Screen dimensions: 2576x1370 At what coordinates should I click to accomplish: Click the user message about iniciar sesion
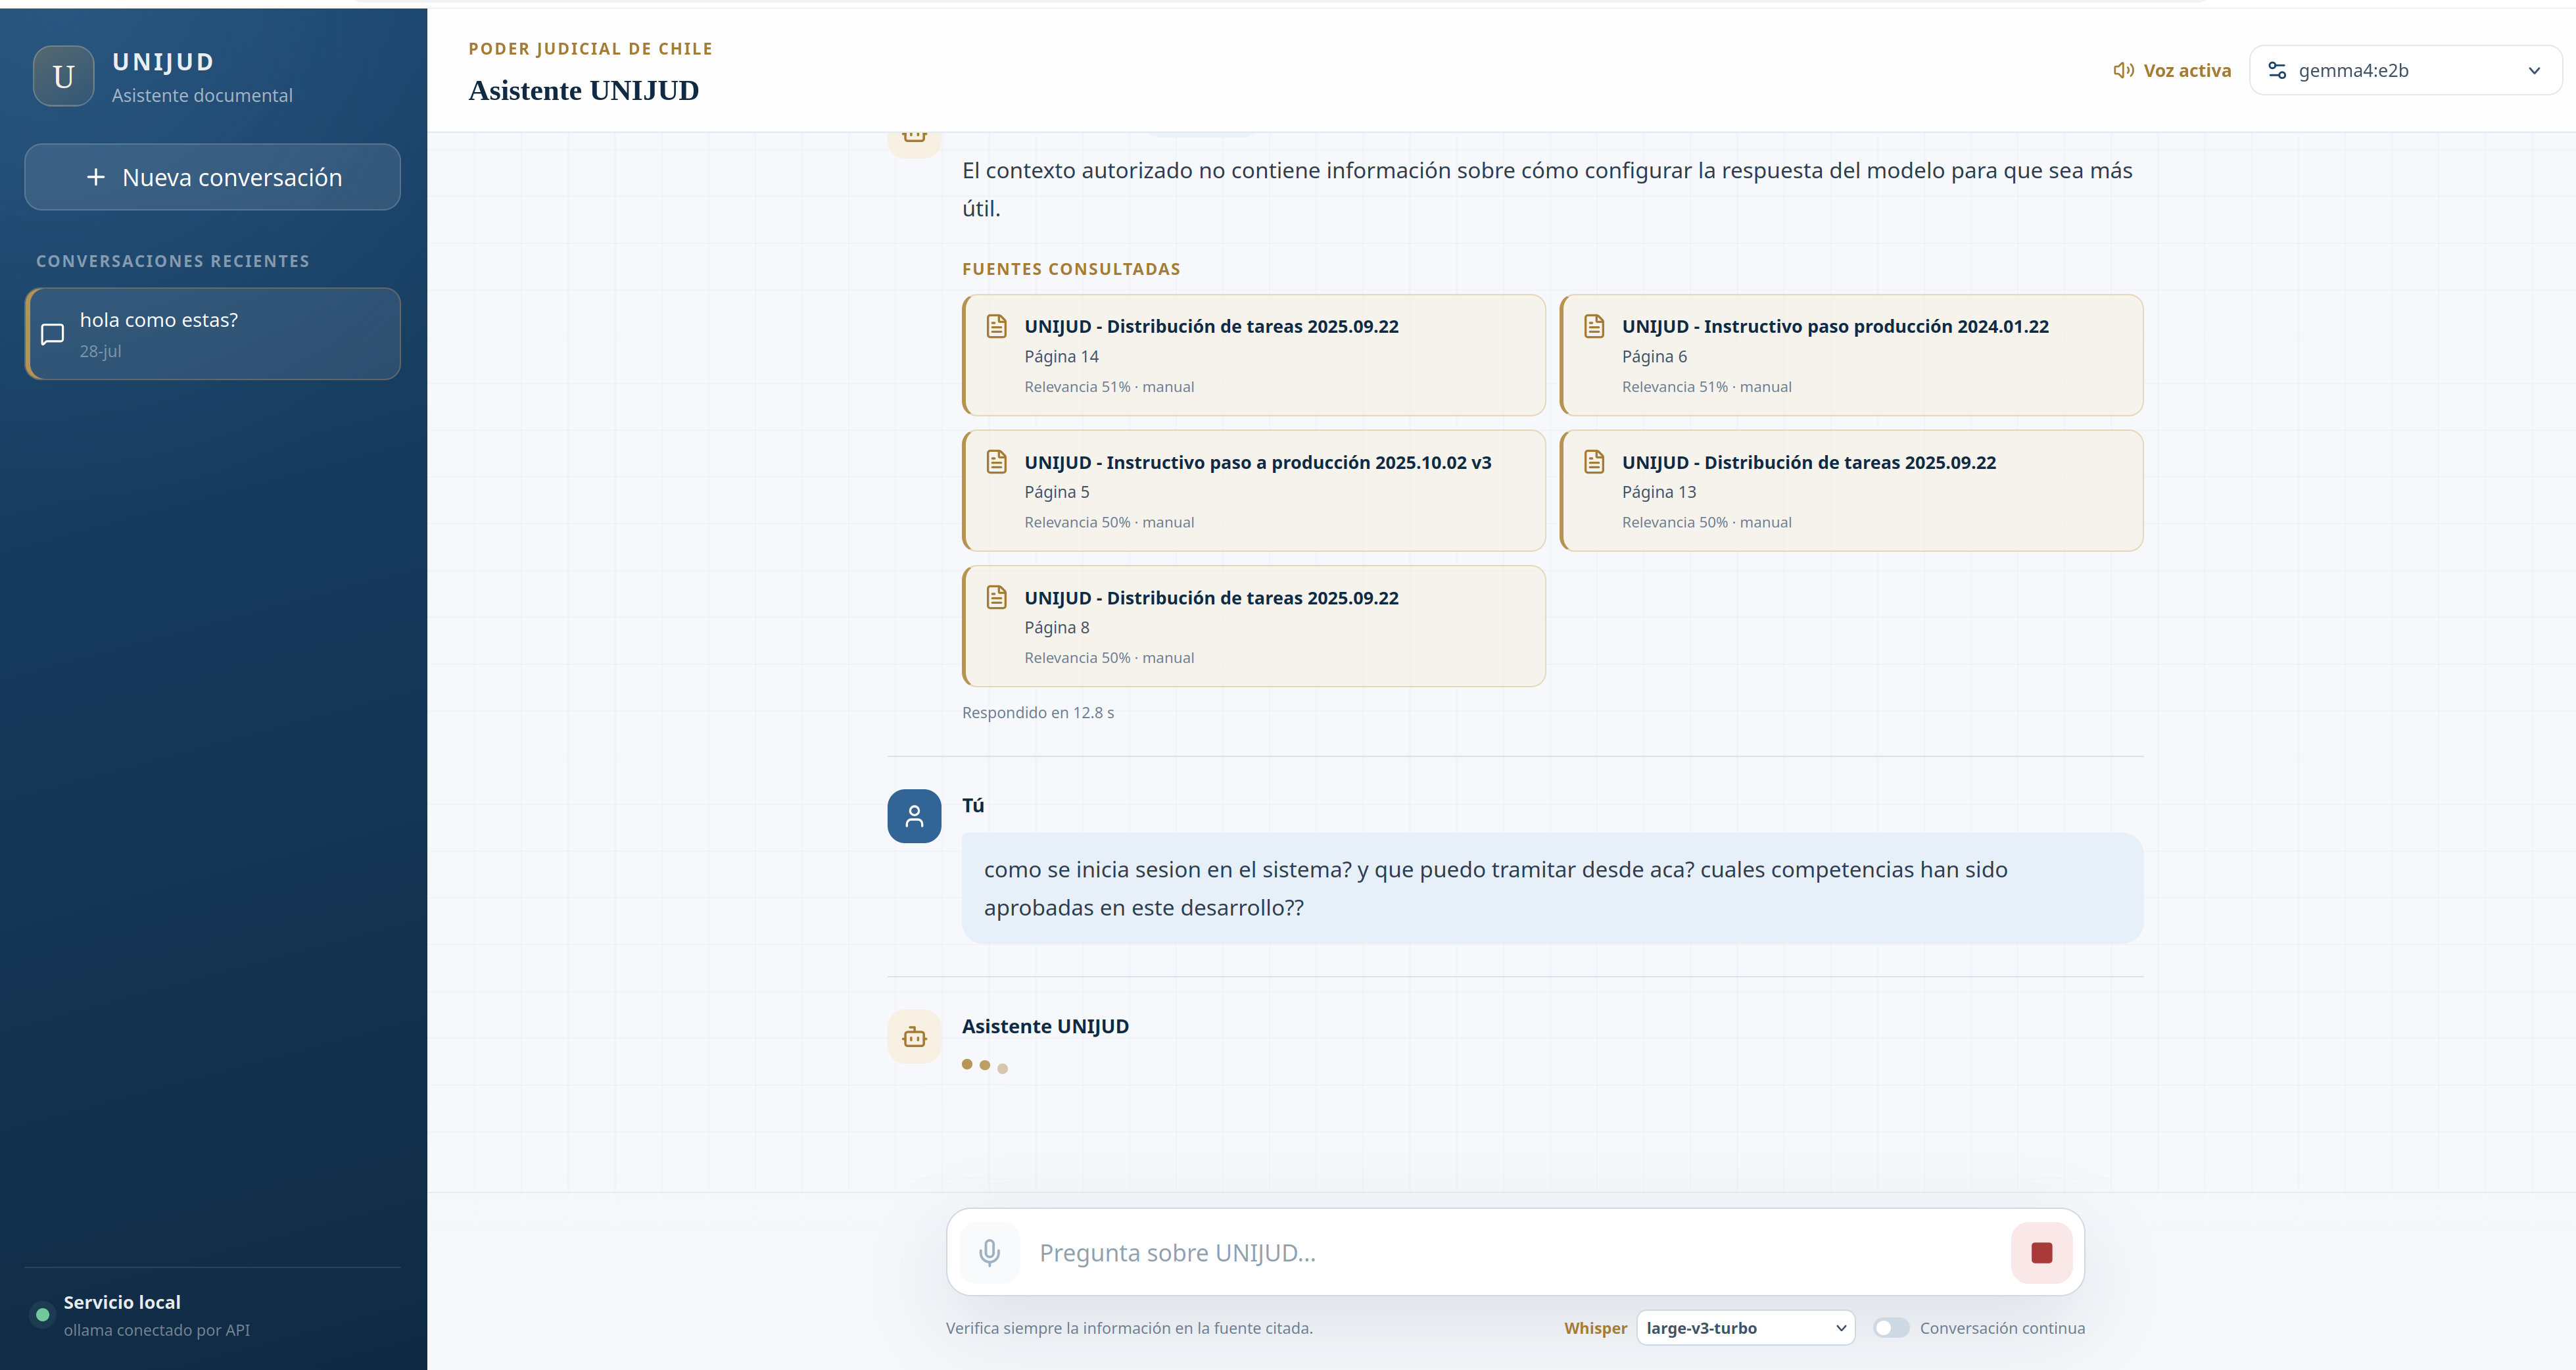1552,888
